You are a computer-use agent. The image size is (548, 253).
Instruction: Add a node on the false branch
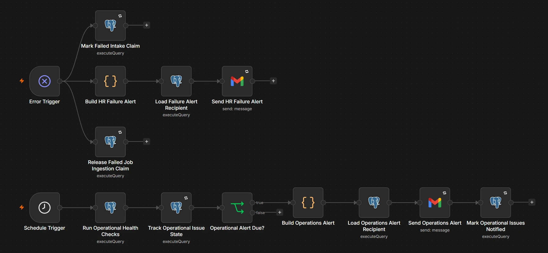[280, 212]
